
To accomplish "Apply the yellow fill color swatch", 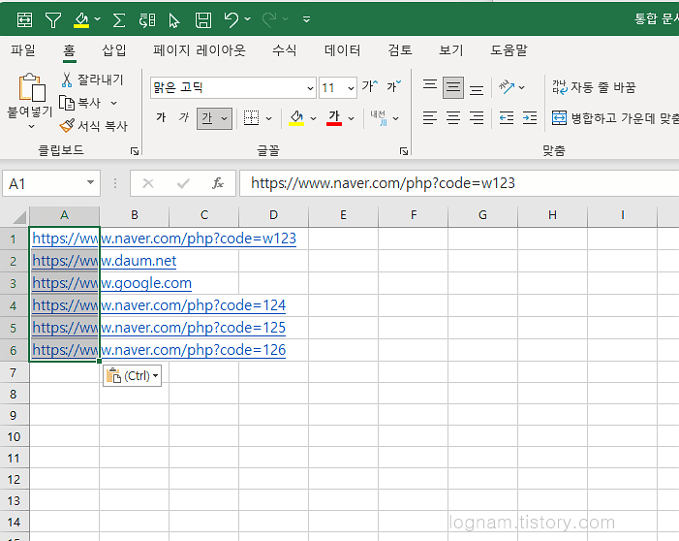I will point(296,118).
